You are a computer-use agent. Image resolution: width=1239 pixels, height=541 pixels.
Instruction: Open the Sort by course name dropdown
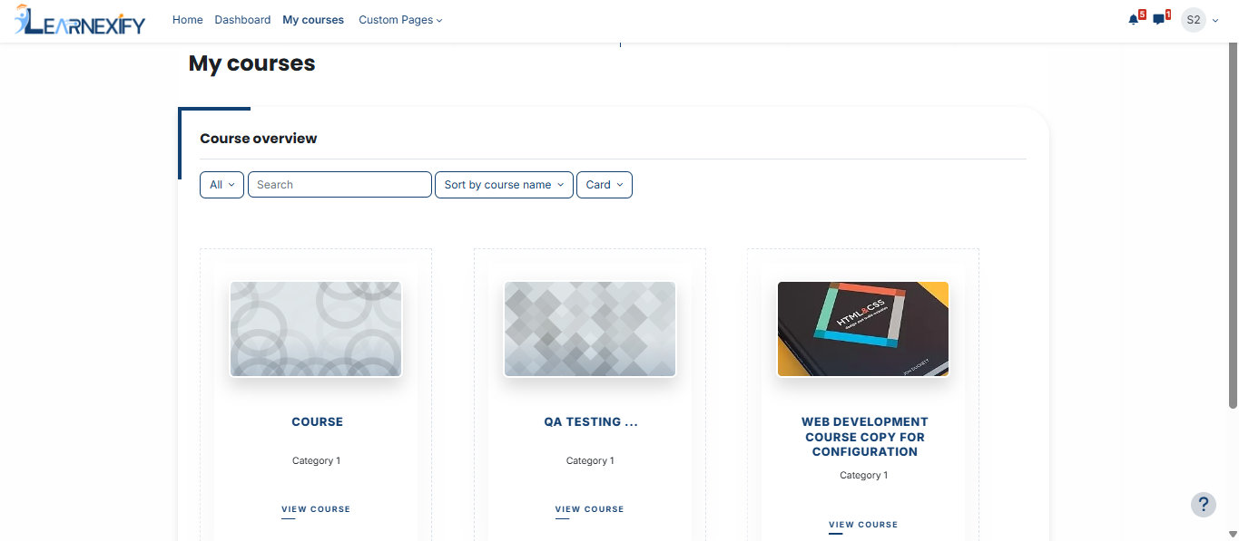pyautogui.click(x=504, y=185)
